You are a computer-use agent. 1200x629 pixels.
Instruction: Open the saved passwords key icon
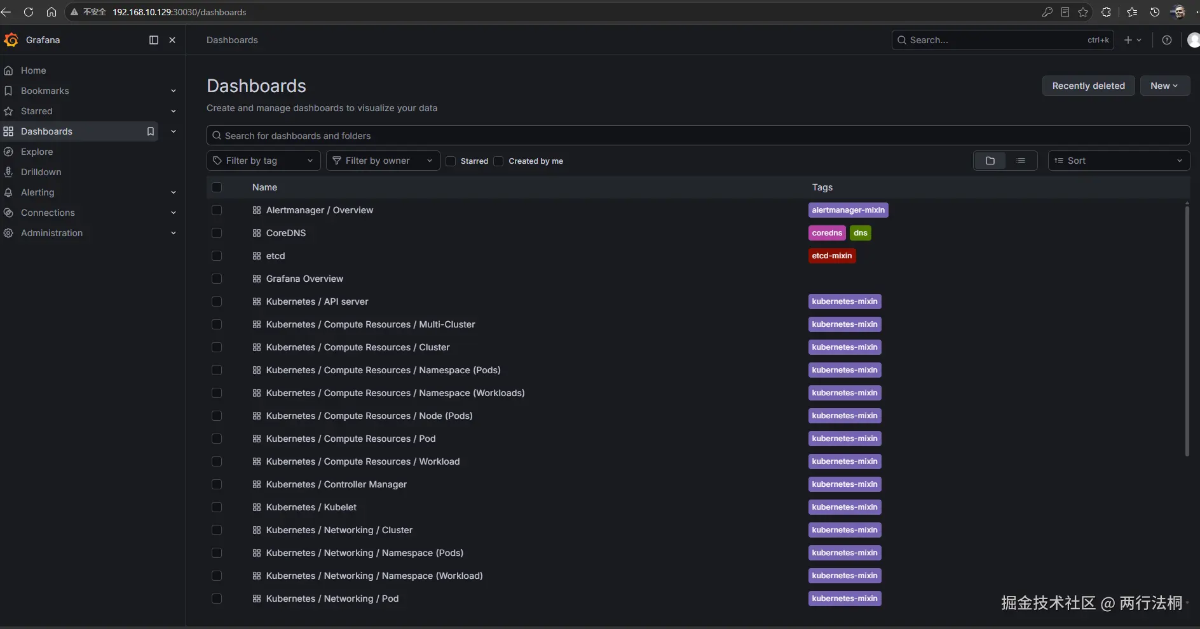tap(1047, 12)
